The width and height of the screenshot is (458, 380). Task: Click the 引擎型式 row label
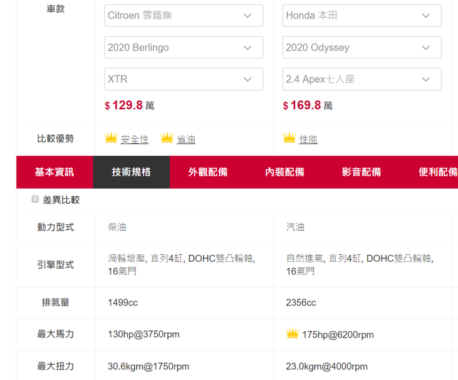[55, 265]
